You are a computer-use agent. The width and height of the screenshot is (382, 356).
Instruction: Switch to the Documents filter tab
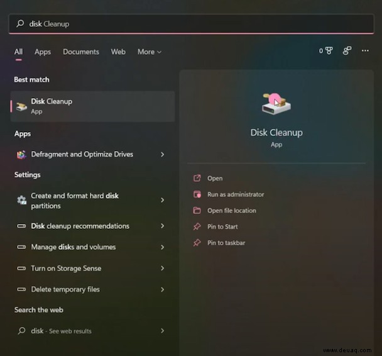pyautogui.click(x=81, y=52)
